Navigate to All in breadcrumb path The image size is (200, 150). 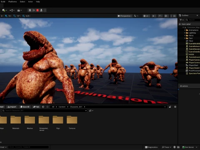tap(53, 107)
